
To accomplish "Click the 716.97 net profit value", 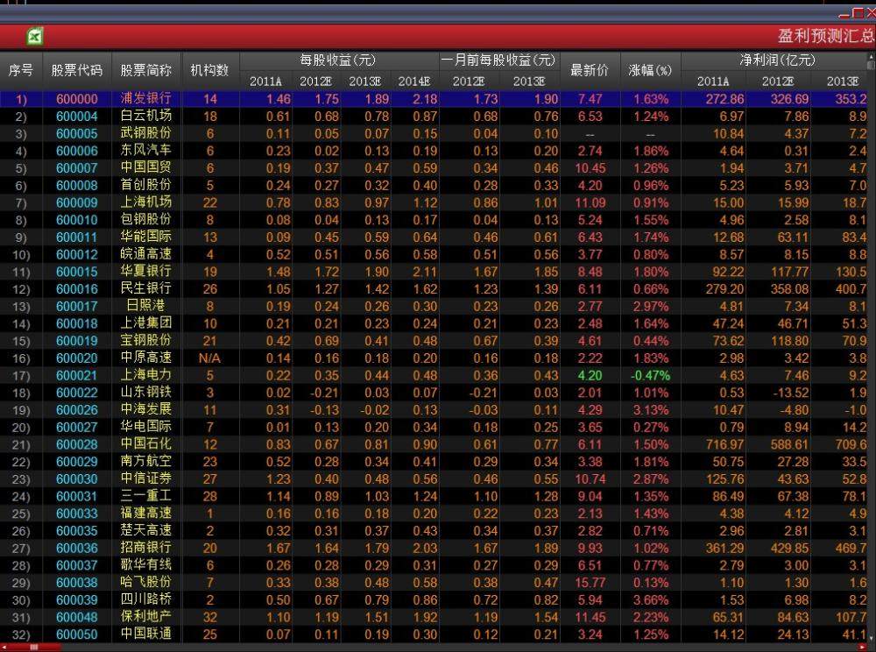I will [x=724, y=444].
